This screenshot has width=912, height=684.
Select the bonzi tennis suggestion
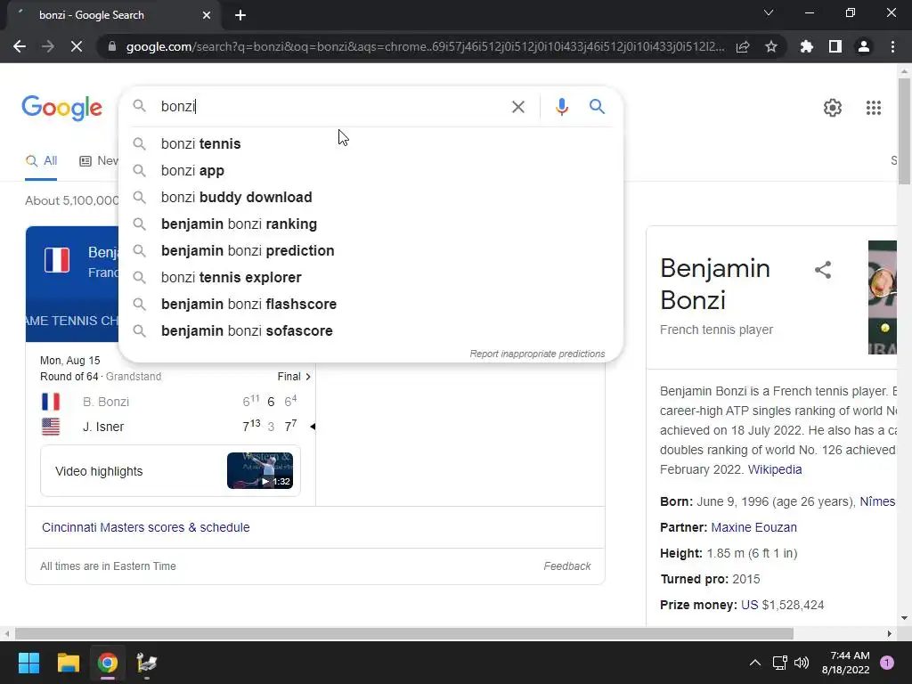click(x=370, y=143)
